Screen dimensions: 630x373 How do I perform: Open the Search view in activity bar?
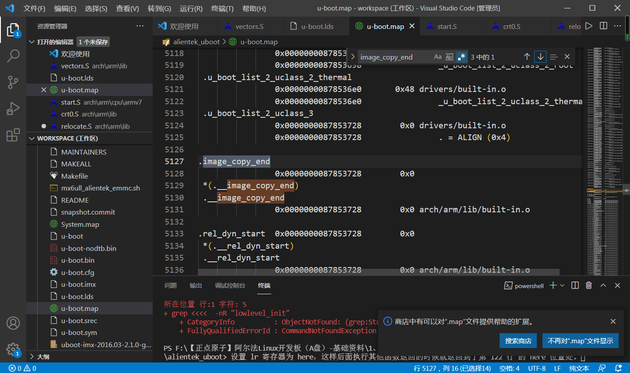pos(13,56)
